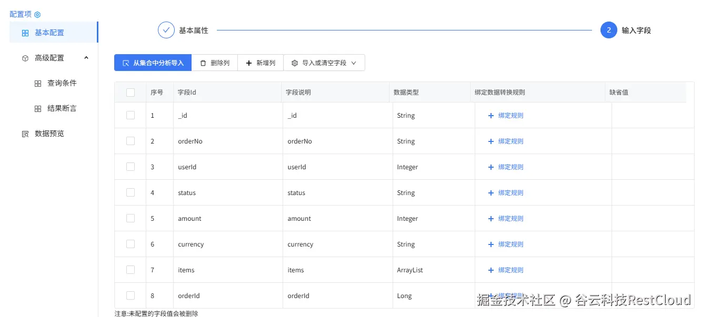This screenshot has height=317, width=701.
Task: Click the 从集合中分析导入 button
Action: point(153,63)
